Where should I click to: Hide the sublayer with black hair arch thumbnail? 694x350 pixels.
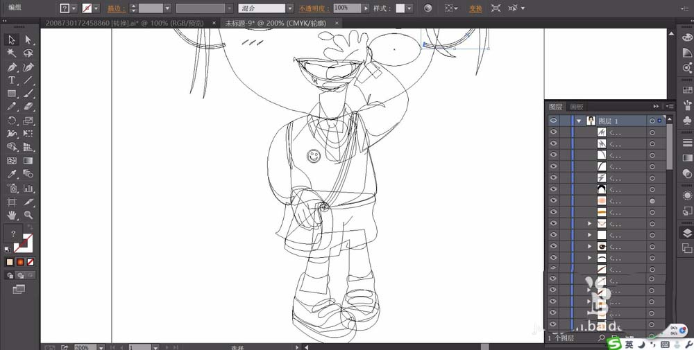[x=553, y=189]
